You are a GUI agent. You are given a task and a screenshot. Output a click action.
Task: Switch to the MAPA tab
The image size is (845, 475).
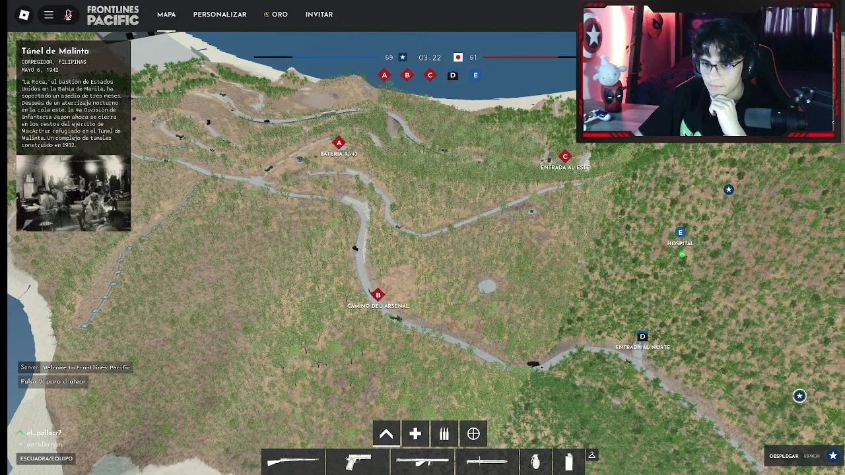(166, 15)
